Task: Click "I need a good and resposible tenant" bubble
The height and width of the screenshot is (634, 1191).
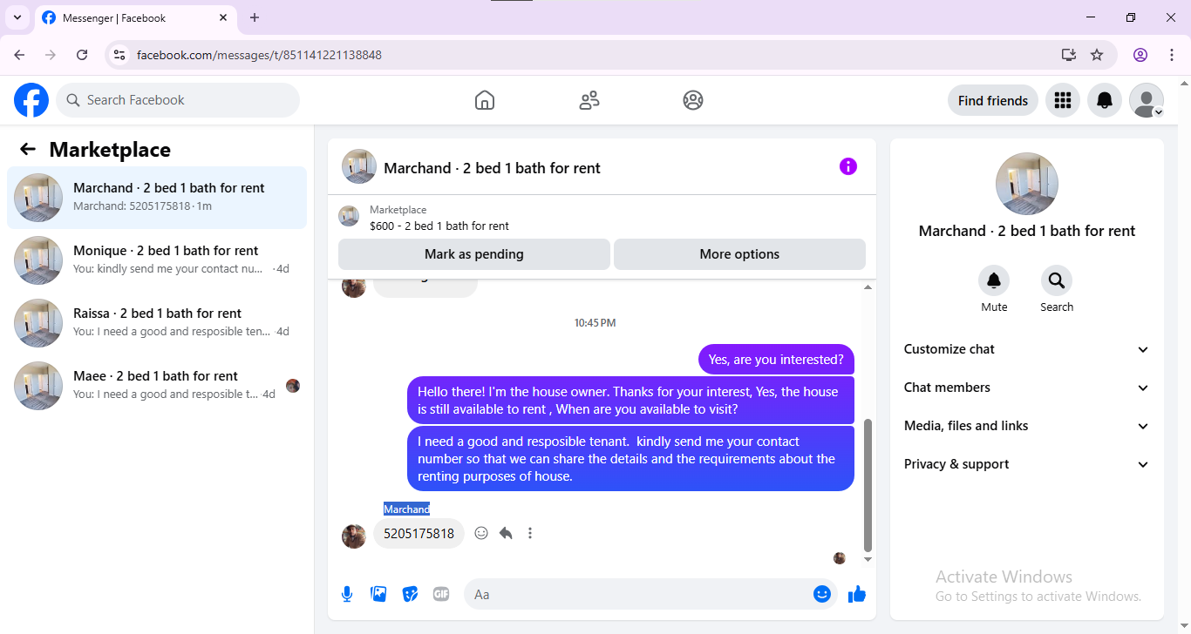Action: click(630, 459)
